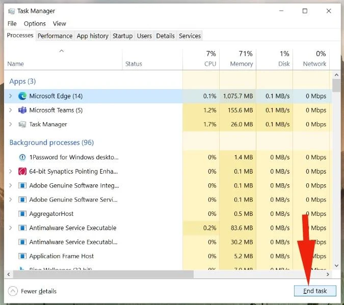The height and width of the screenshot is (305, 344).
Task: Click the 26.0 MB memory cell
Action: point(237,124)
